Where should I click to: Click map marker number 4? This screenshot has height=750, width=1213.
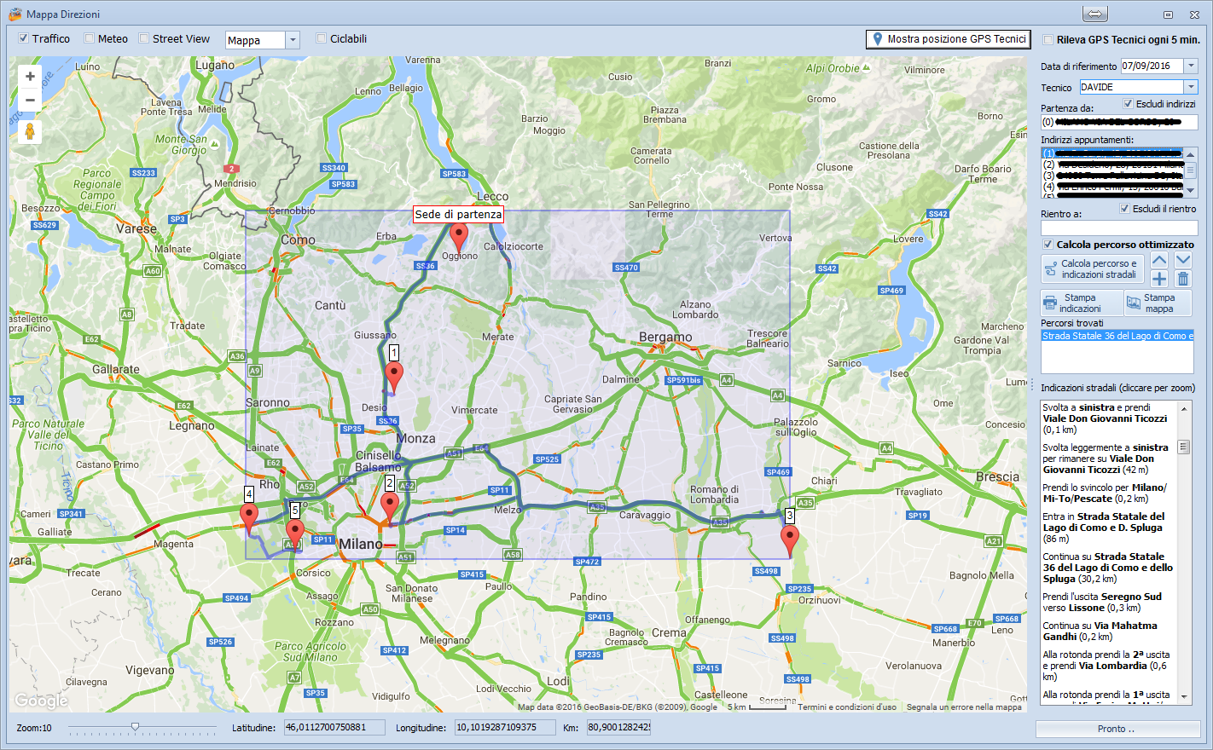click(x=249, y=517)
